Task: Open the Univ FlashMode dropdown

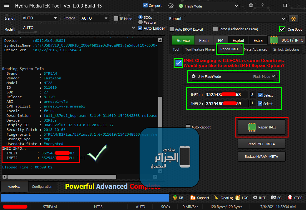Action: (x=234, y=76)
